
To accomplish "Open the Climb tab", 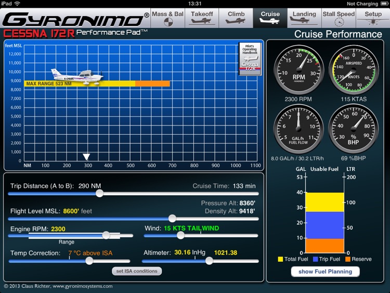I will (x=236, y=18).
